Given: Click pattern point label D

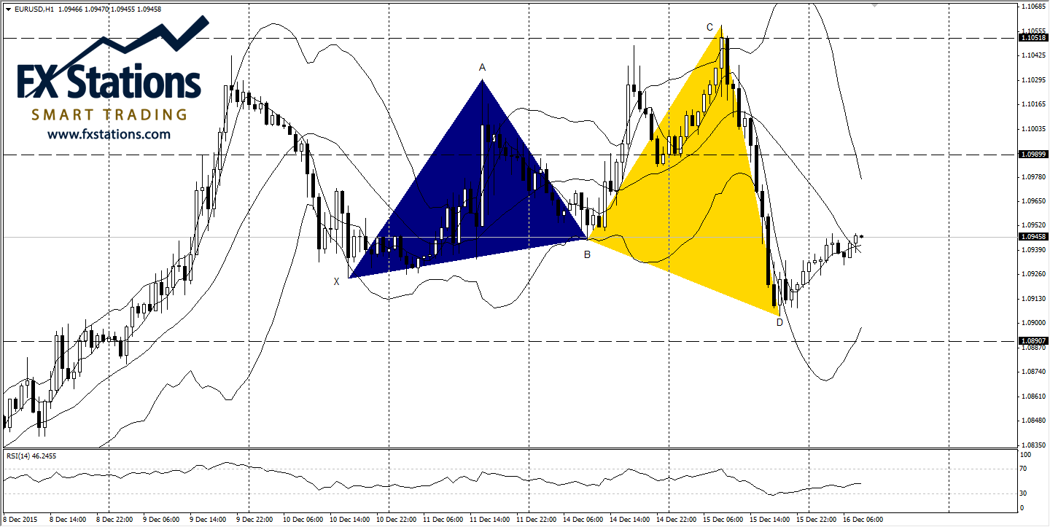Looking at the screenshot, I should [x=779, y=322].
